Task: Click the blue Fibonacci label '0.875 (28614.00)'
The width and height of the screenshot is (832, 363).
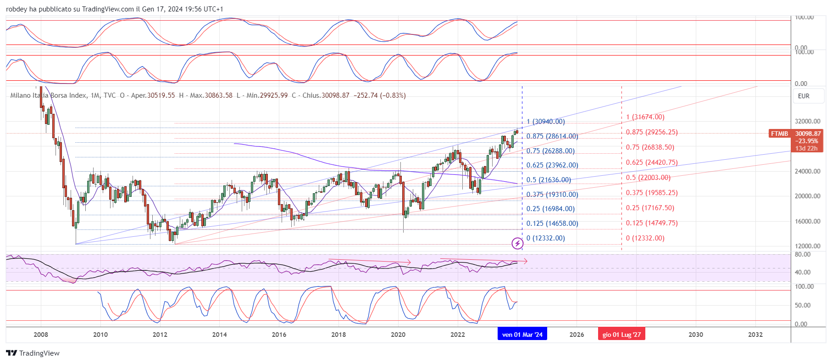Action: [x=552, y=136]
